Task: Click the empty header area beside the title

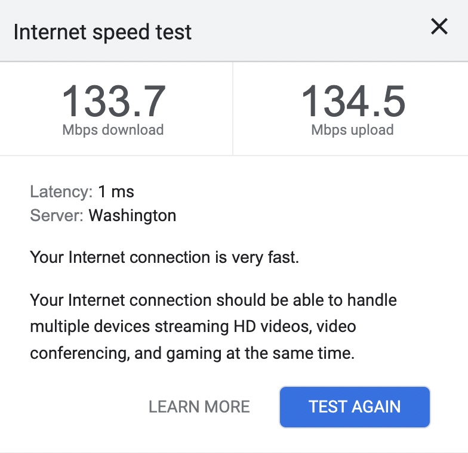Action: pos(310,30)
